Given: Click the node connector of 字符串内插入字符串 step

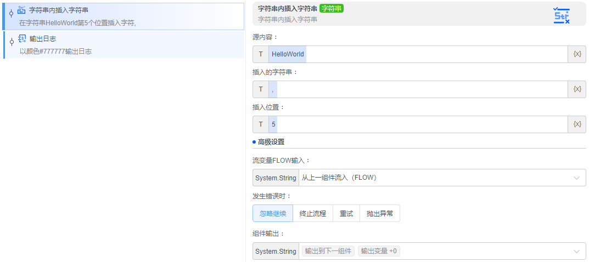Looking at the screenshot, I should click(x=11, y=14).
